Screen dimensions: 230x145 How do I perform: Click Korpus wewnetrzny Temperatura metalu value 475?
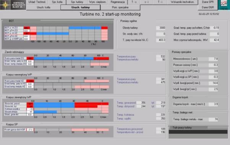[161, 82]
